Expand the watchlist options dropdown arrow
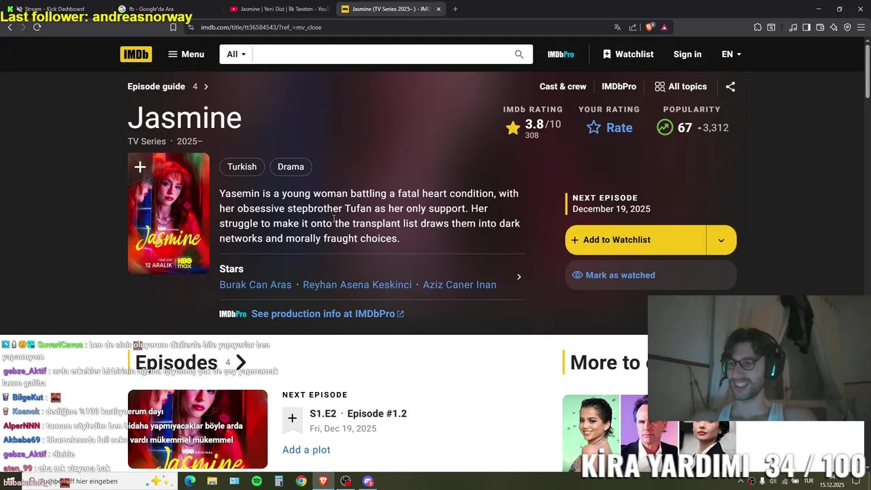The width and height of the screenshot is (871, 490). click(721, 240)
